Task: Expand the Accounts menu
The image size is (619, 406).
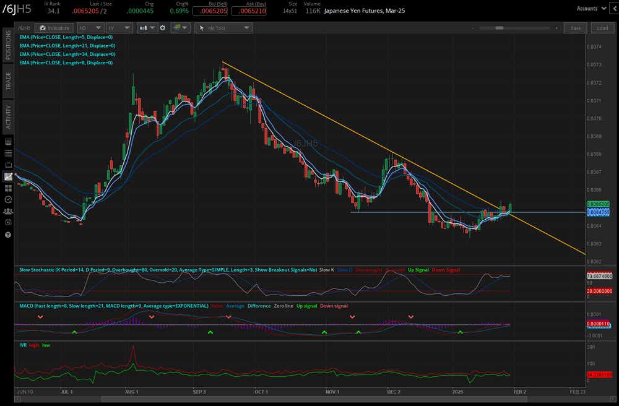Action: pyautogui.click(x=589, y=9)
